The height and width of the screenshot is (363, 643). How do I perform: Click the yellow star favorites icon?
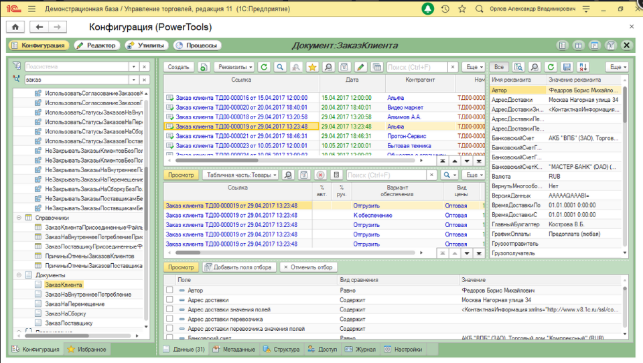coord(312,67)
